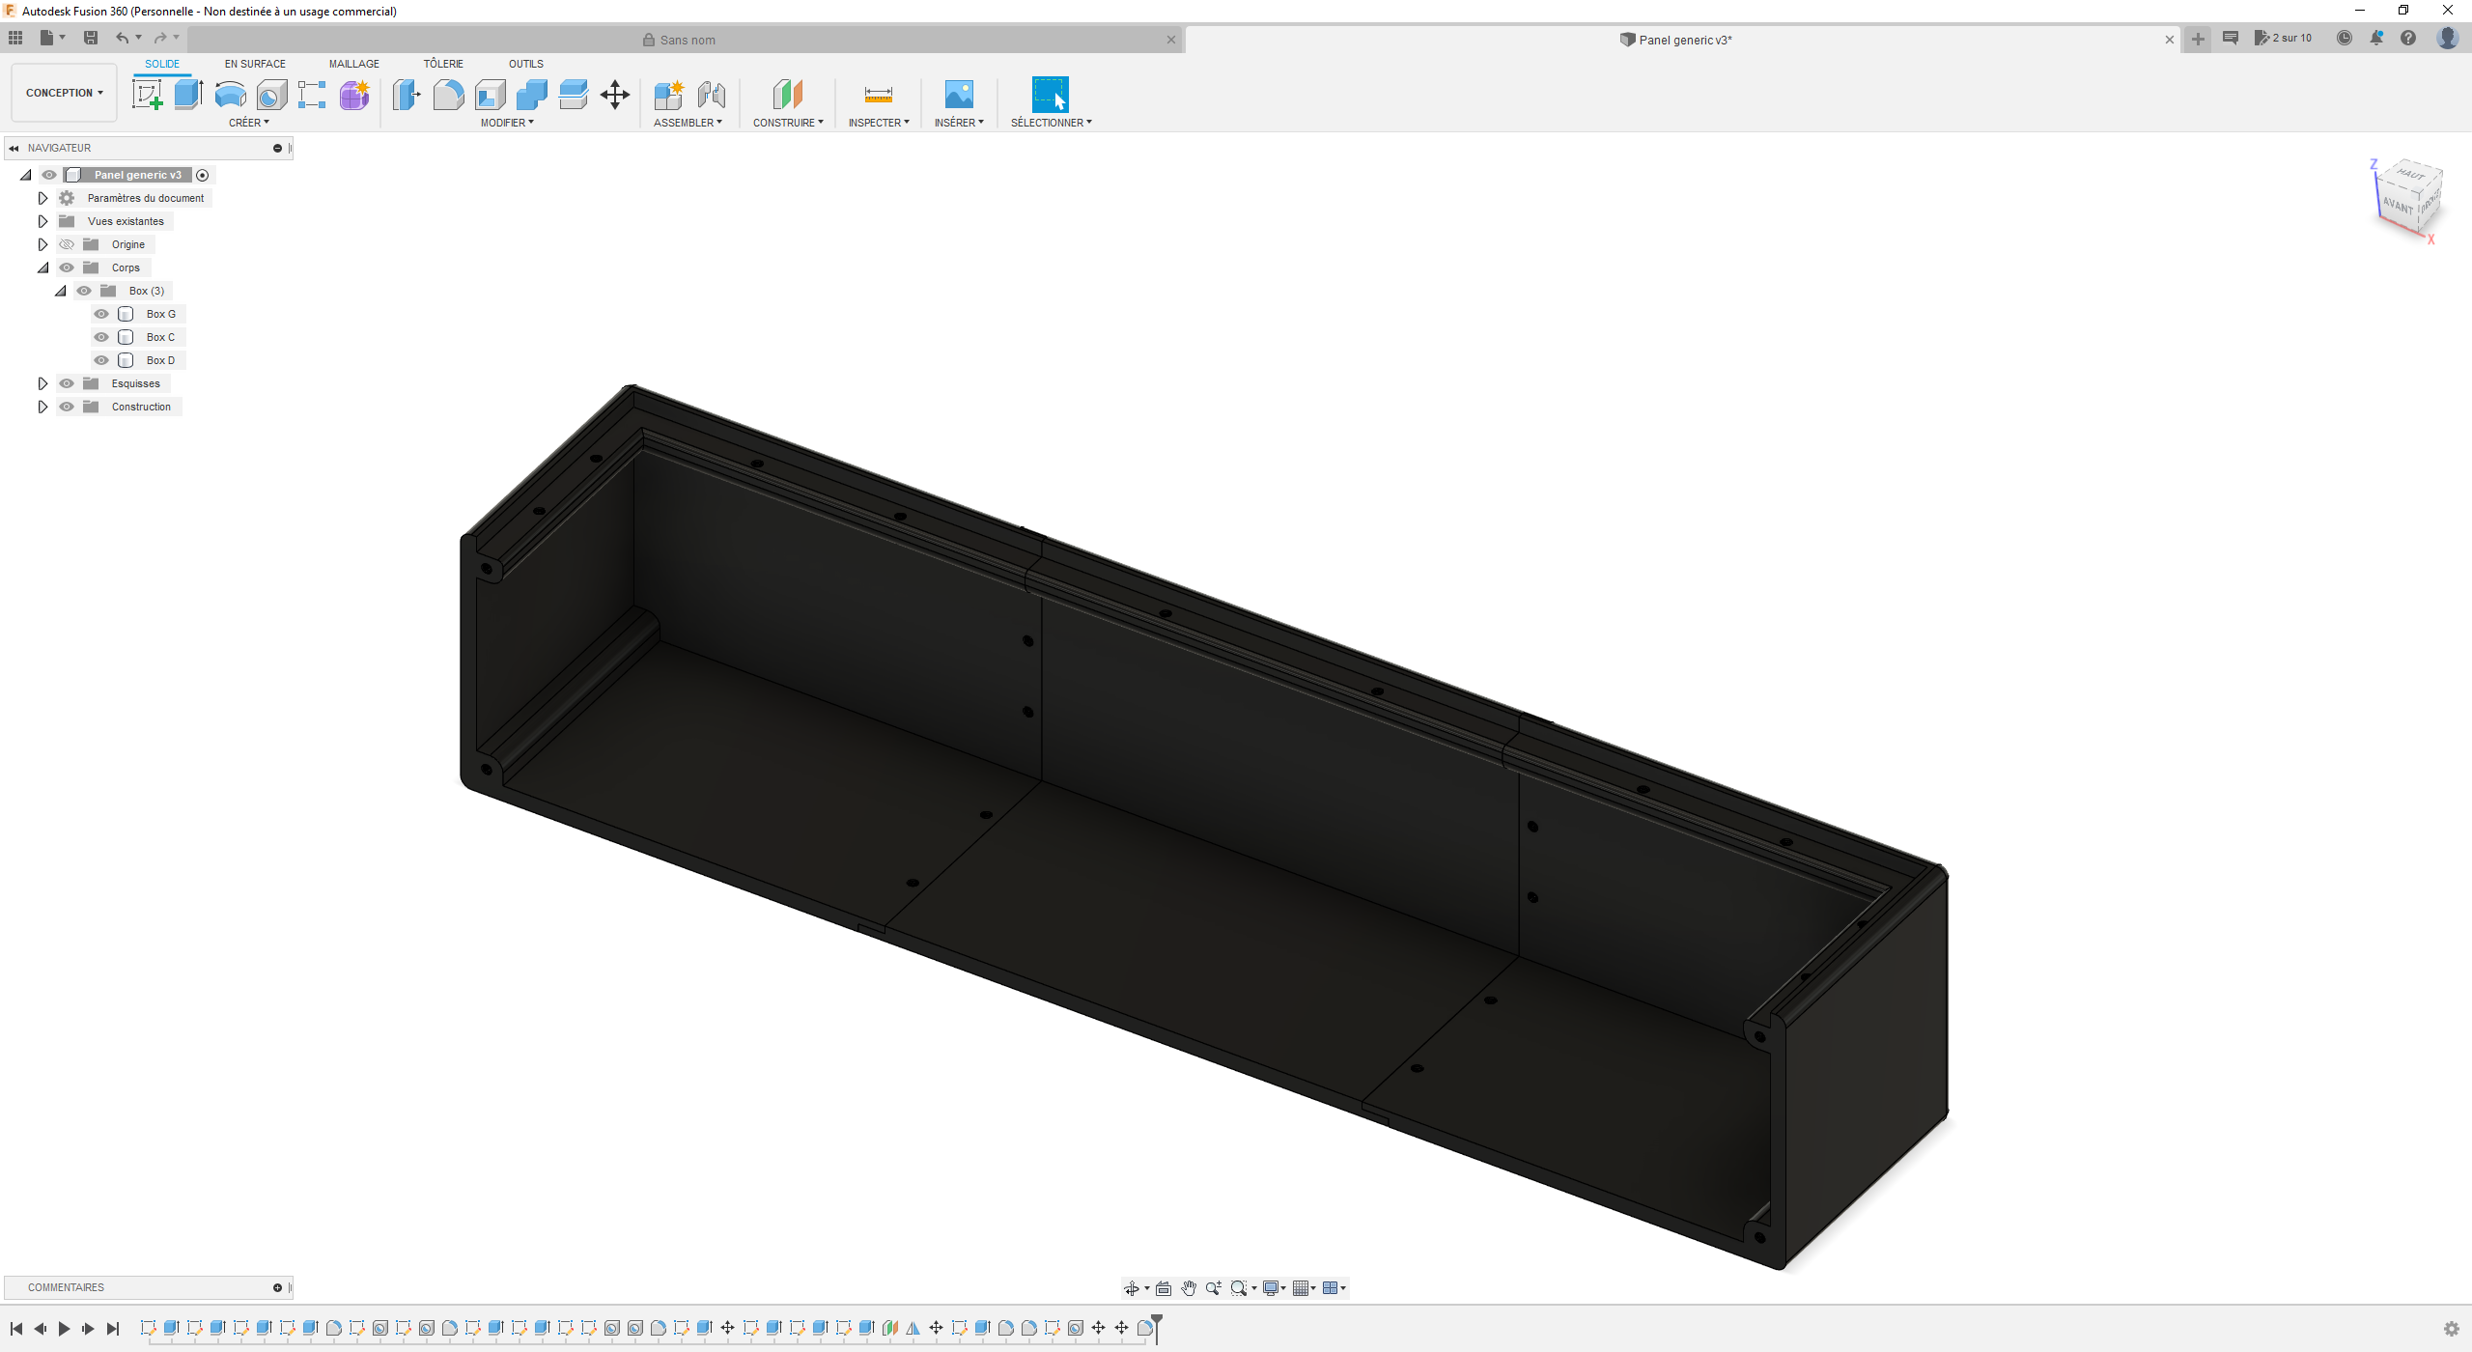Open the CONSTRUIRE menu

pos(788,123)
